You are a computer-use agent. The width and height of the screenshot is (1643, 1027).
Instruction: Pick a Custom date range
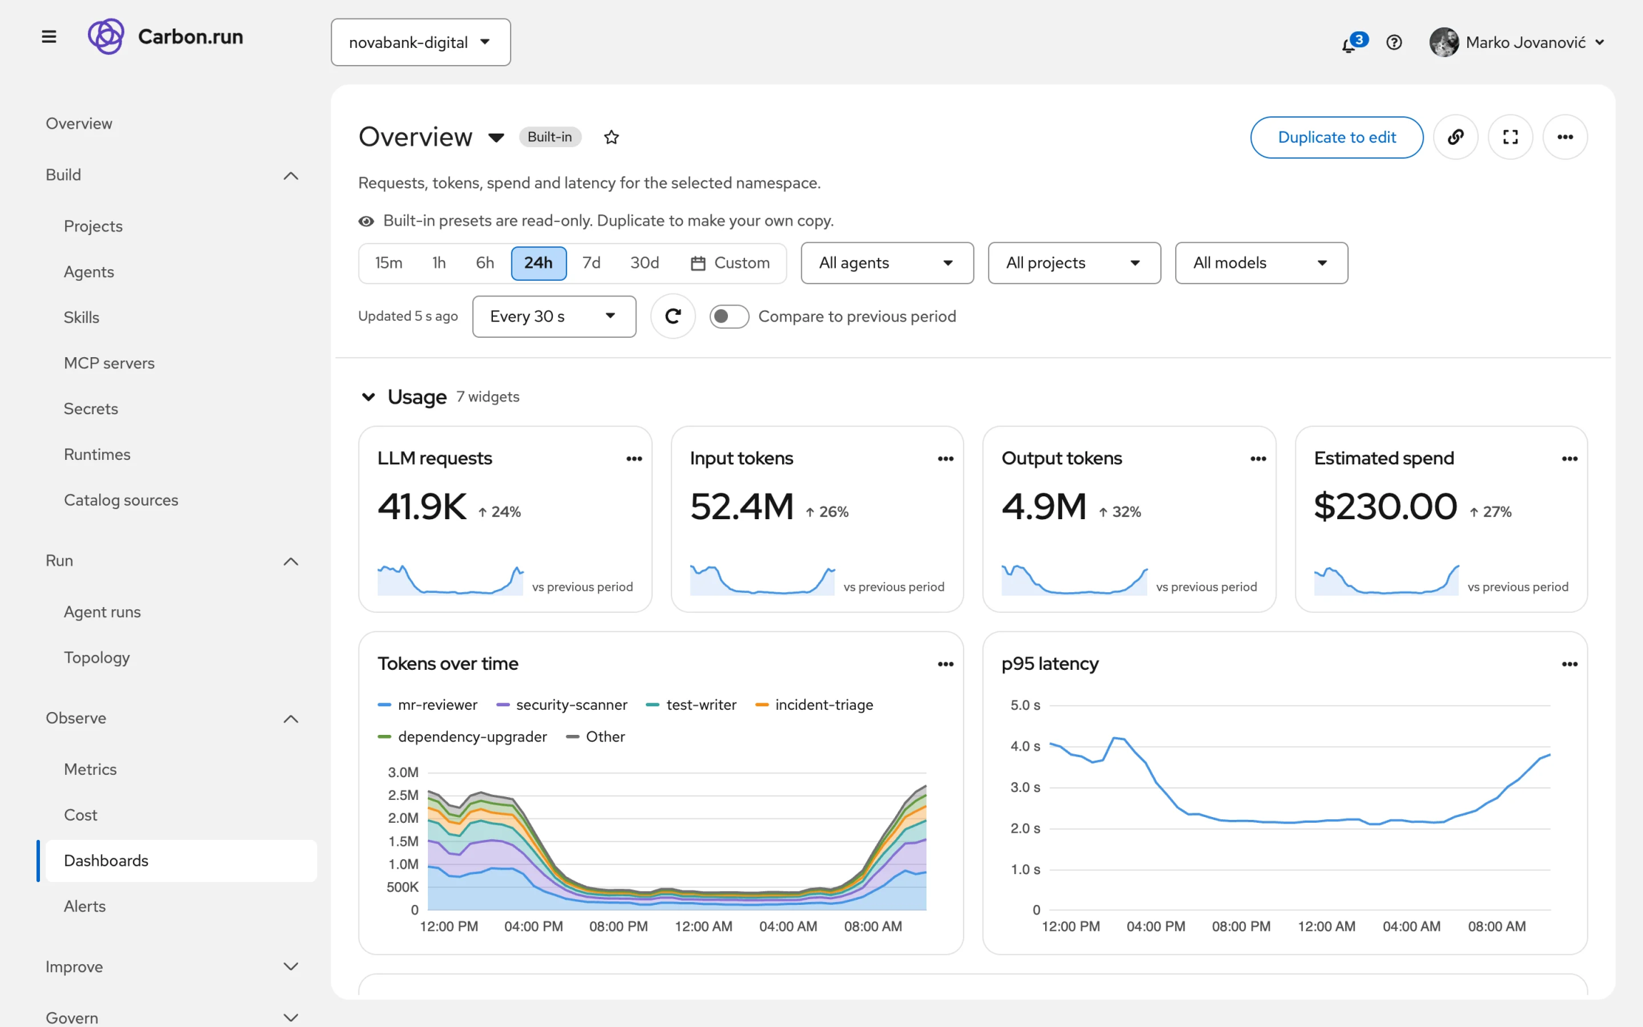[730, 263]
